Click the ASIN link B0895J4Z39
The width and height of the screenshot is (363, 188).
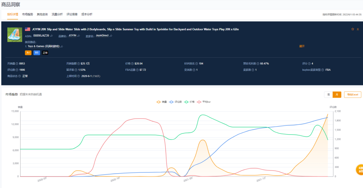[x=41, y=36]
